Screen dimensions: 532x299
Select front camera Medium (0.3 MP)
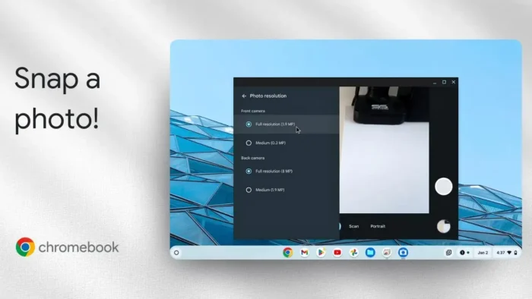[x=287, y=143]
